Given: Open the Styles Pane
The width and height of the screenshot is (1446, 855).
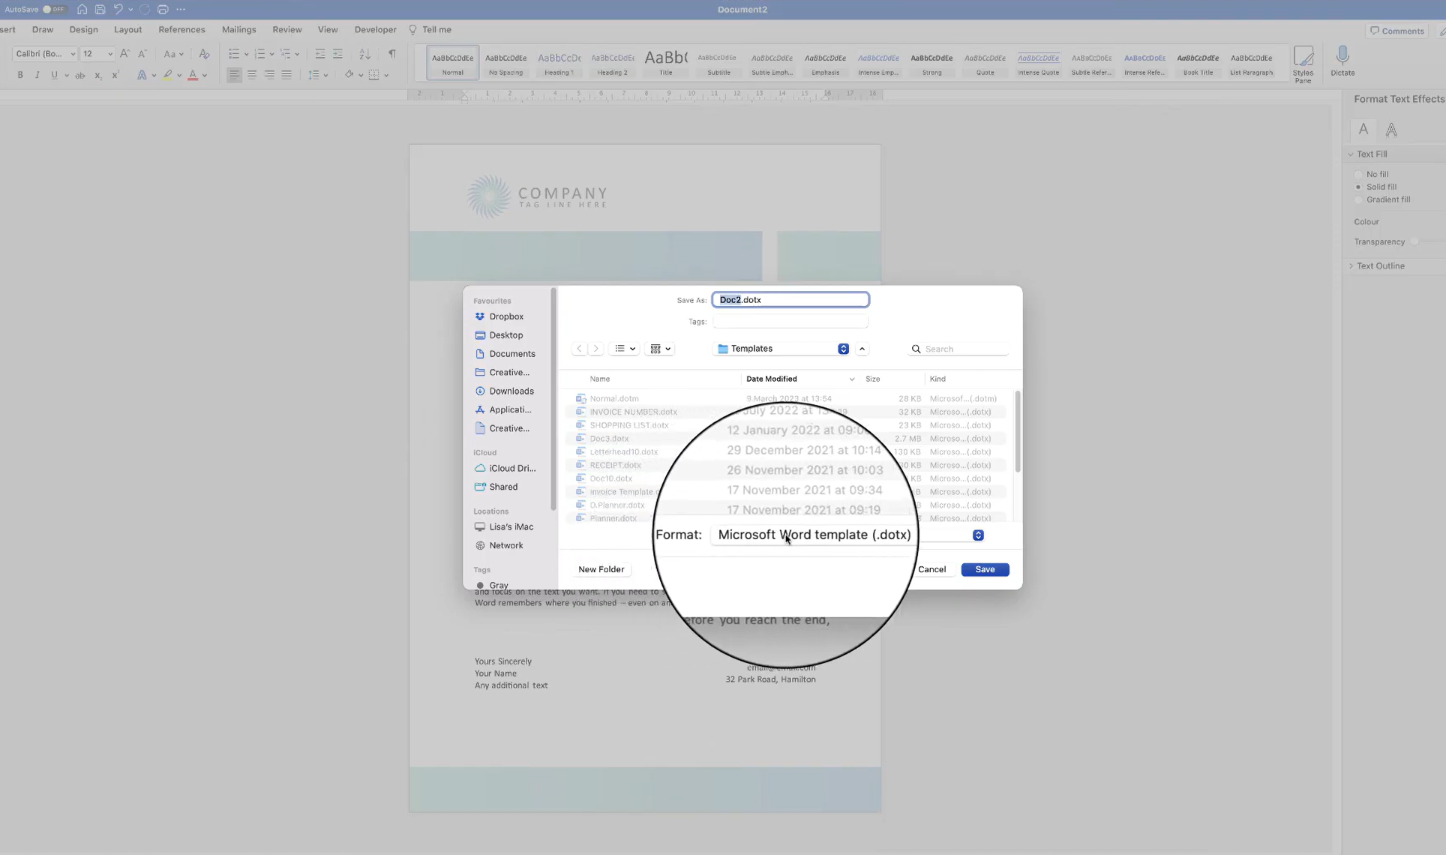Looking at the screenshot, I should click(x=1303, y=64).
